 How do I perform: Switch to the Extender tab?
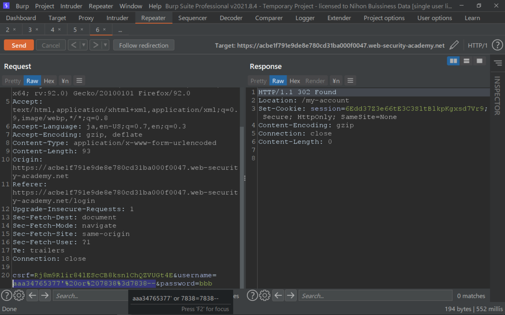(x=339, y=18)
